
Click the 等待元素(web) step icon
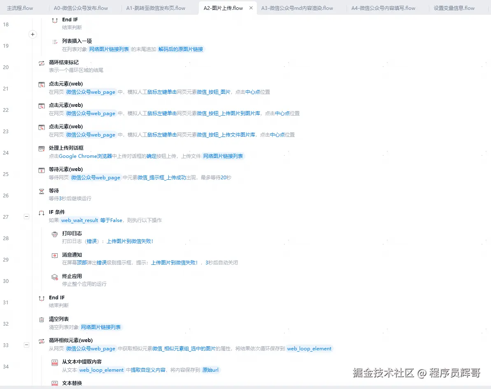41,170
